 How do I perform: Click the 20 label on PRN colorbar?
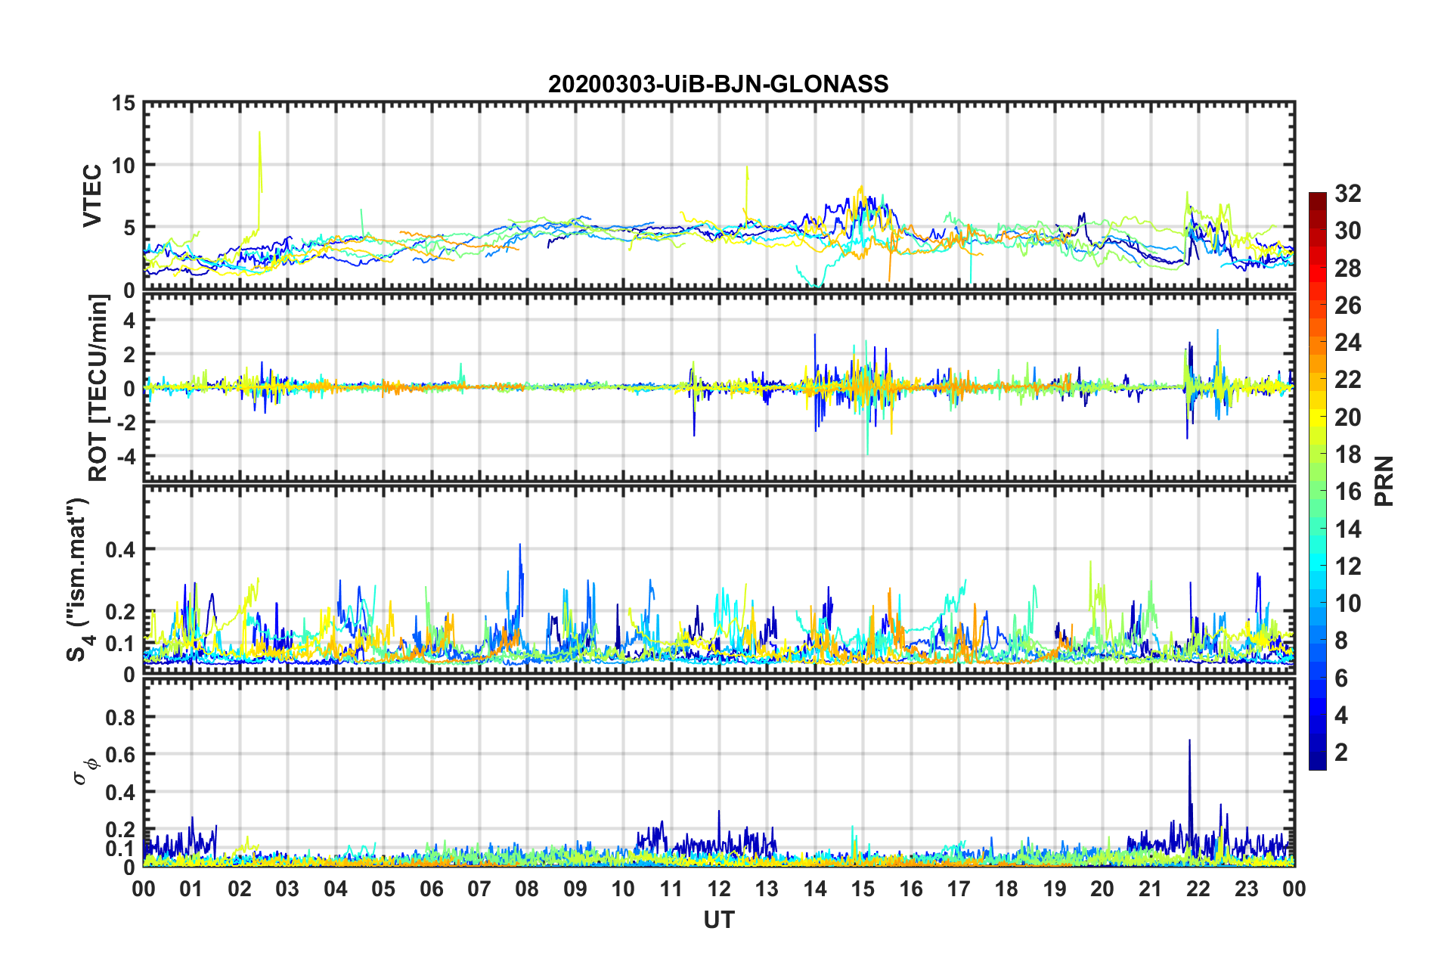point(1348,417)
